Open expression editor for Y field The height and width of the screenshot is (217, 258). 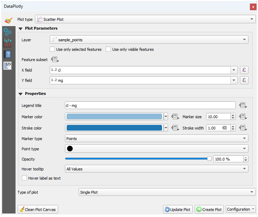point(244,80)
